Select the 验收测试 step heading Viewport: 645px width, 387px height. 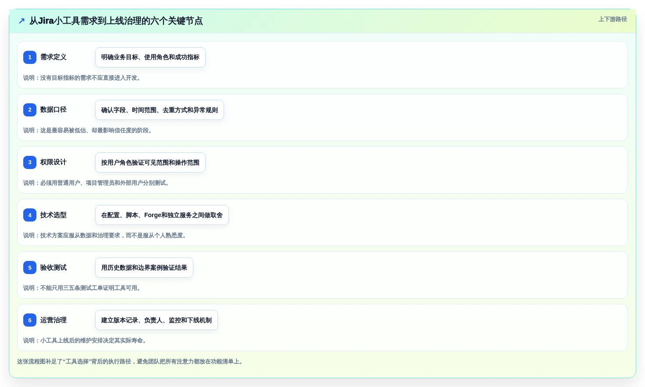tap(53, 267)
